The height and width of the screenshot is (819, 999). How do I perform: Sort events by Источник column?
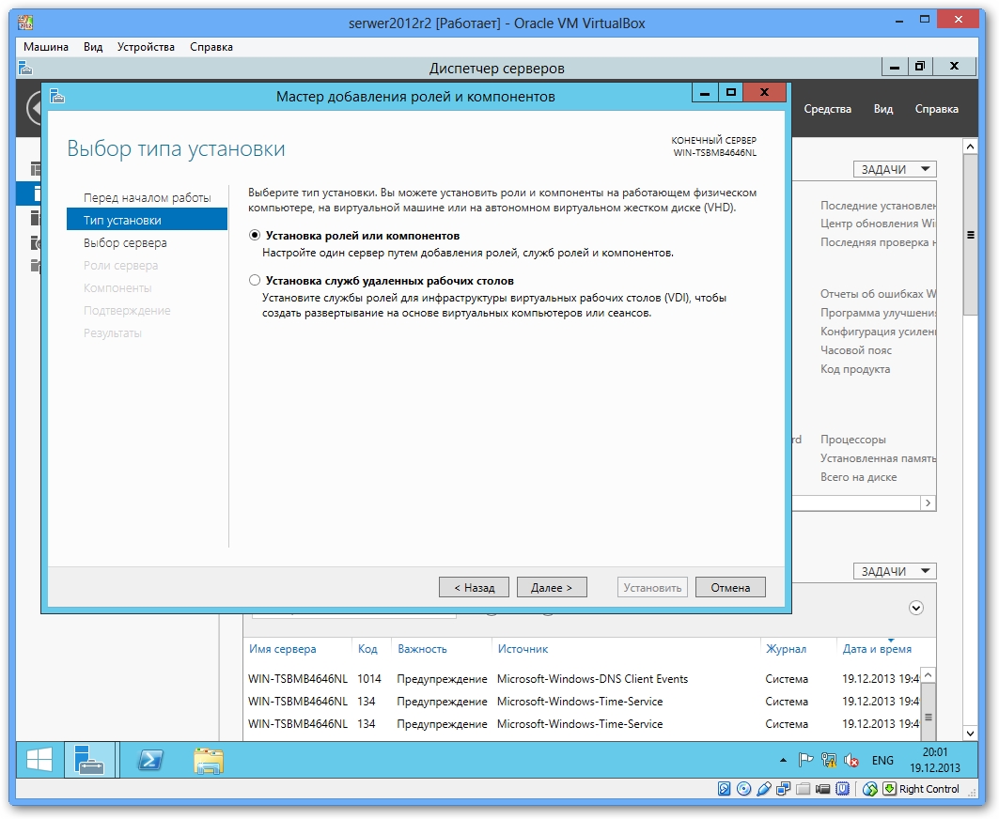[x=523, y=648]
